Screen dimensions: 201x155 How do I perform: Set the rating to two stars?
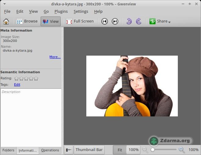pos(21,78)
